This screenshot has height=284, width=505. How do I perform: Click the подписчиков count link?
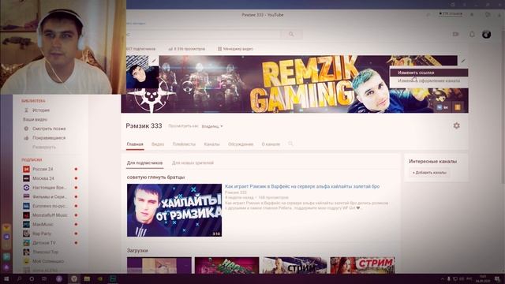click(140, 49)
